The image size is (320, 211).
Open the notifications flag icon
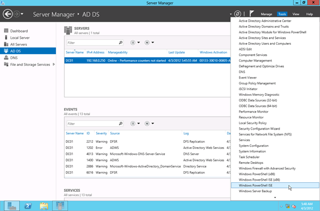[252, 14]
